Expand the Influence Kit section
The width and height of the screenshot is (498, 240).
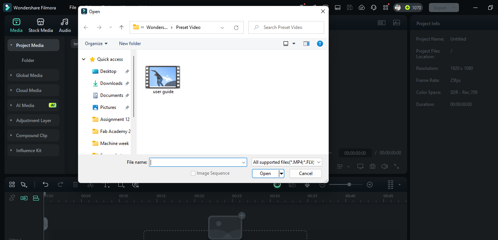click(x=33, y=150)
